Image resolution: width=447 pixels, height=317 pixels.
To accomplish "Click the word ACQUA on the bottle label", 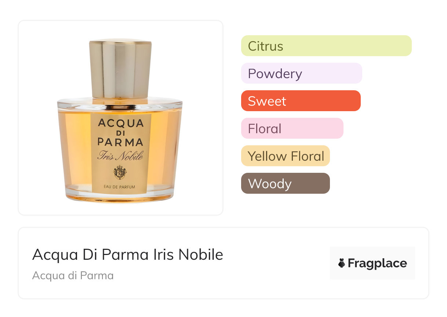I will [x=120, y=124].
